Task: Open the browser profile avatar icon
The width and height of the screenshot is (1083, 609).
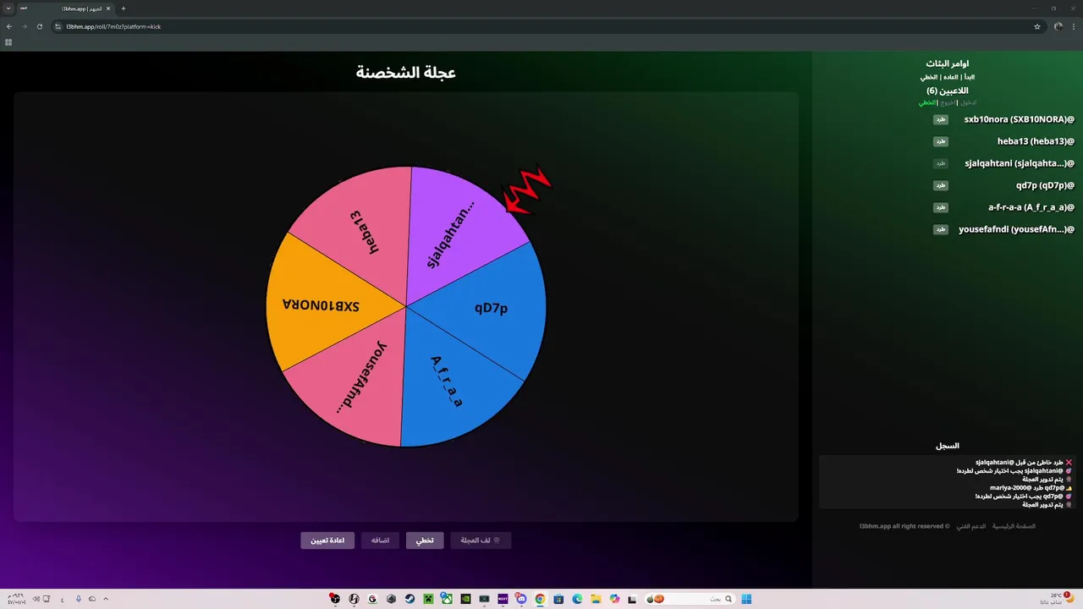Action: point(1058,26)
